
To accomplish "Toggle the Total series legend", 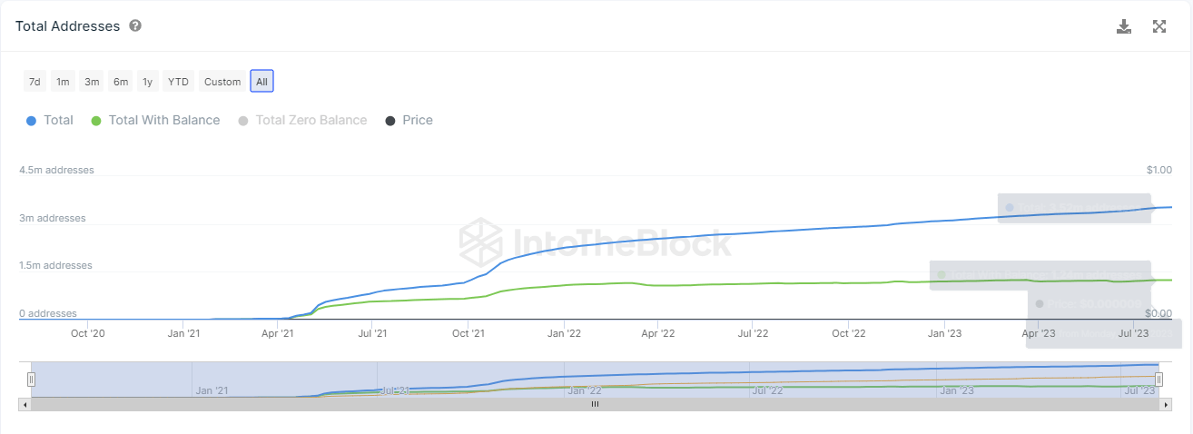I will [50, 120].
